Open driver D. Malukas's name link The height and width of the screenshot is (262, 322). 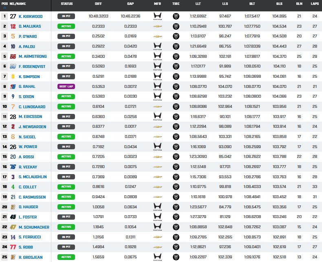tap(30, 26)
